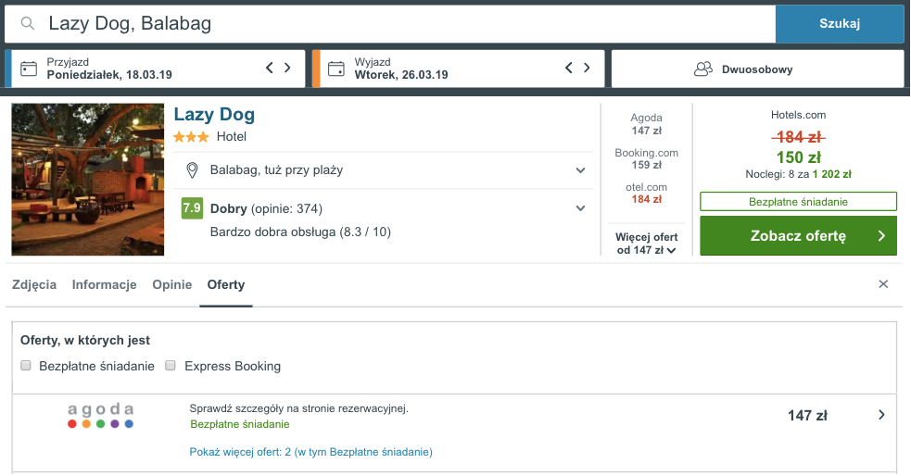This screenshot has width=911, height=476.
Task: Click the search magnifier icon
Action: [x=29, y=24]
